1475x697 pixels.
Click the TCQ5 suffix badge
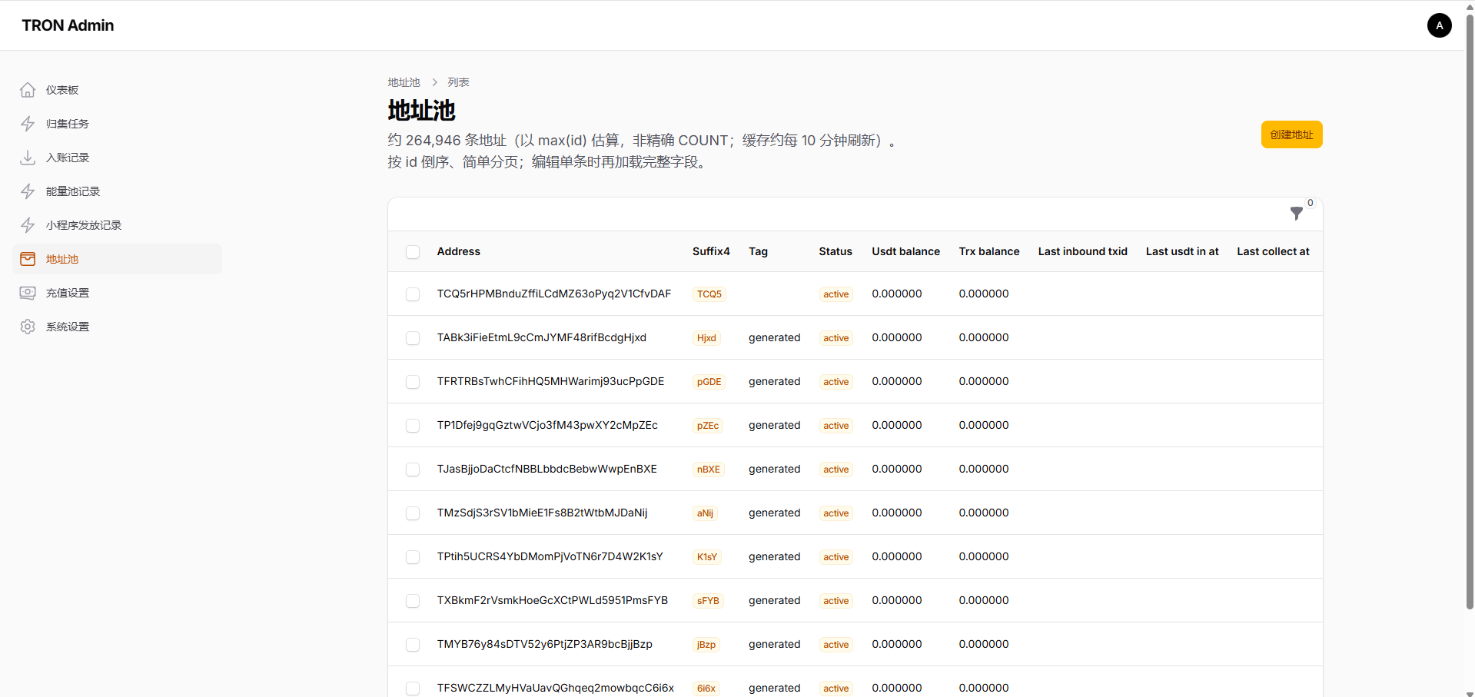click(709, 294)
